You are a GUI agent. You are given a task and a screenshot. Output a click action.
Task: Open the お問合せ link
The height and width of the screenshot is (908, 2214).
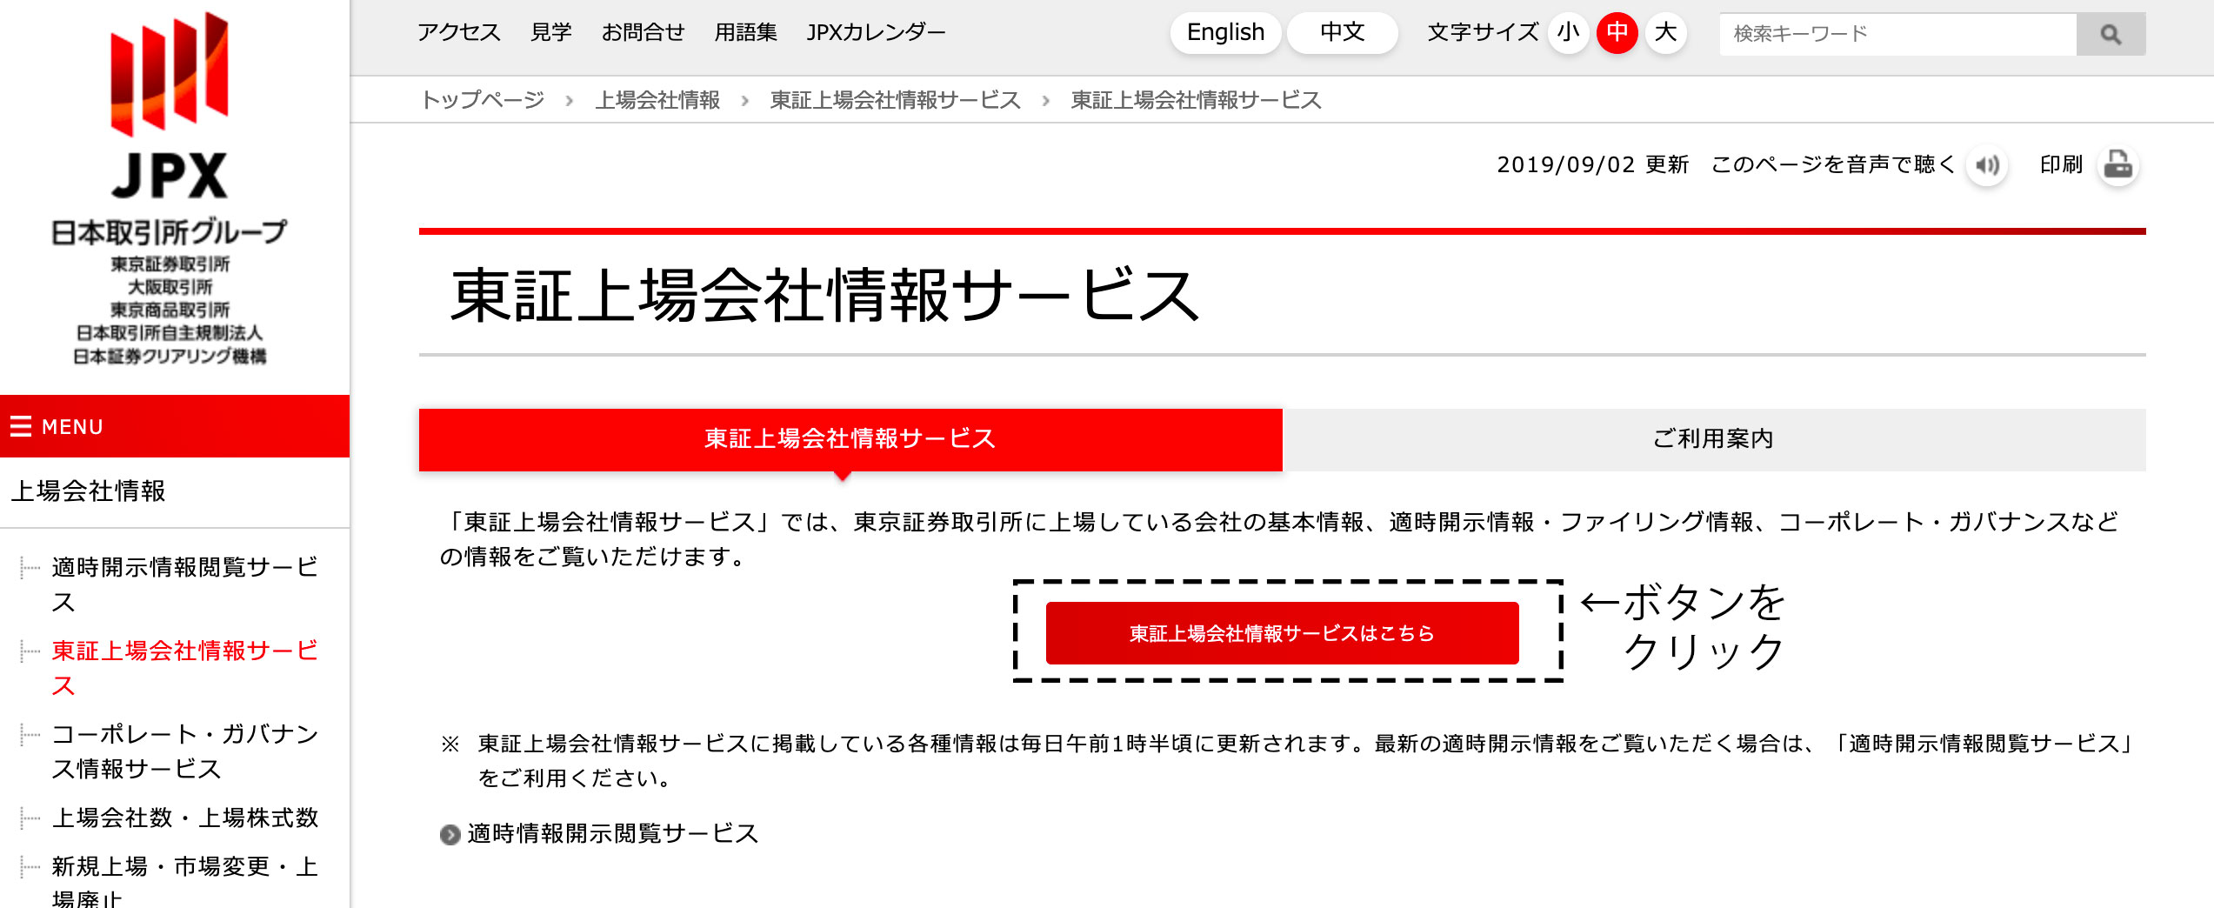[644, 33]
